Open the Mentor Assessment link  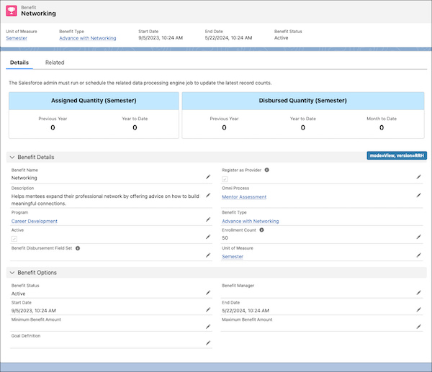[x=244, y=196]
